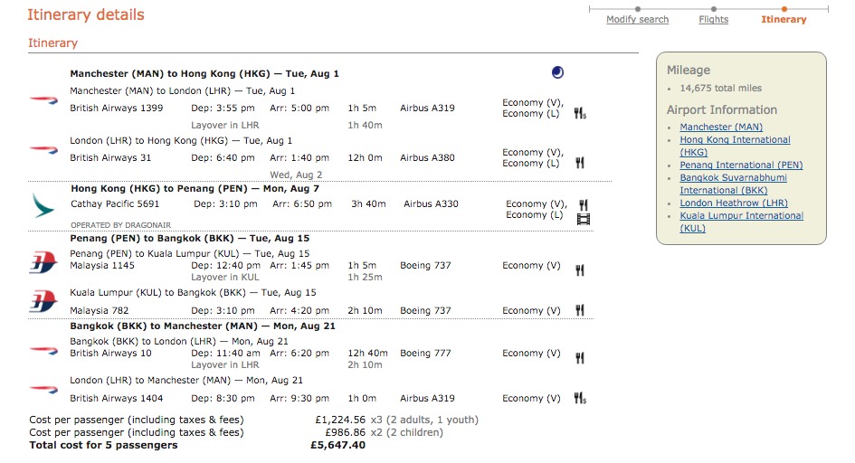Open Manchester (MAN) airport information link
The height and width of the screenshot is (463, 855).
click(x=721, y=127)
